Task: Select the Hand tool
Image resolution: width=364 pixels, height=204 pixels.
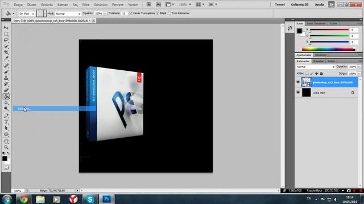Action: coord(6,141)
